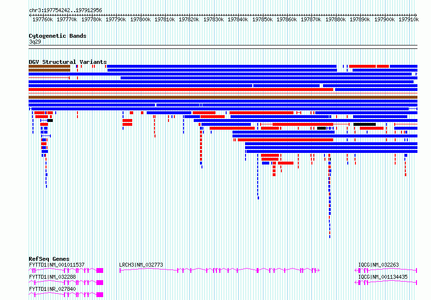This screenshot has width=431, height=300.
Task: Click the 197810k scale label
Action: [x=165, y=19]
